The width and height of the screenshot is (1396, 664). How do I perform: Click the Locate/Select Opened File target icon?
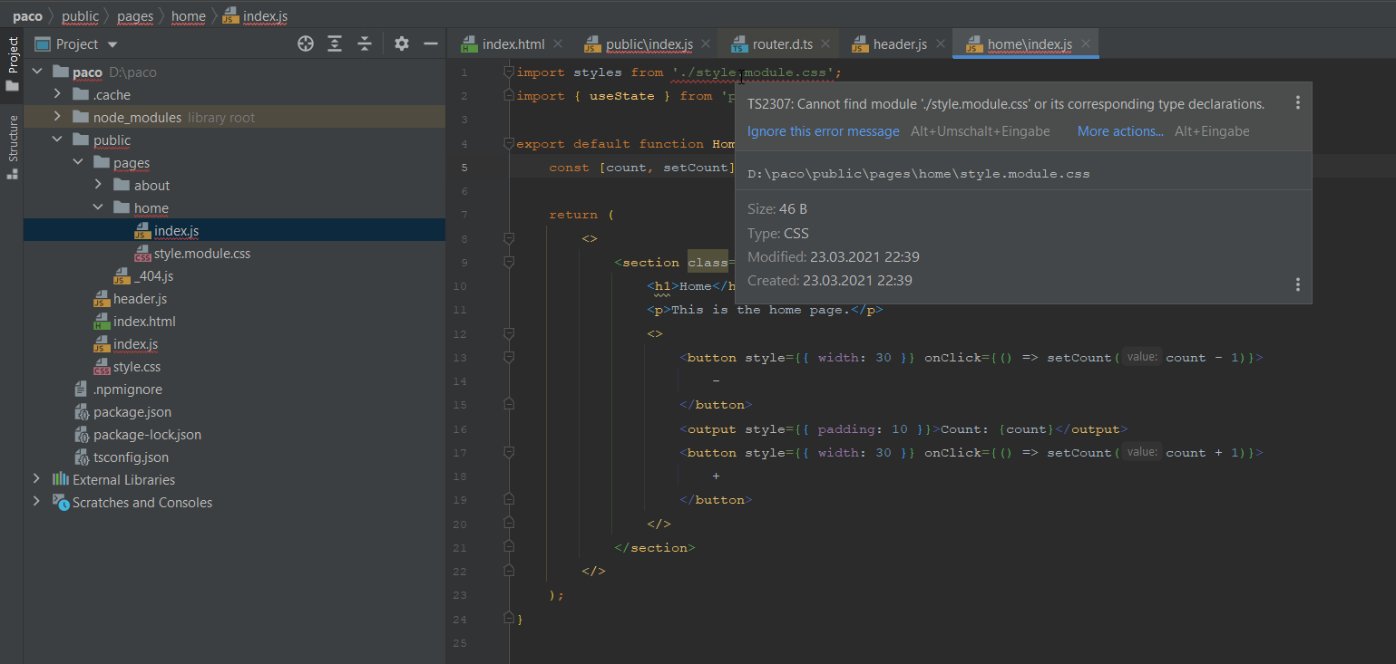point(306,43)
